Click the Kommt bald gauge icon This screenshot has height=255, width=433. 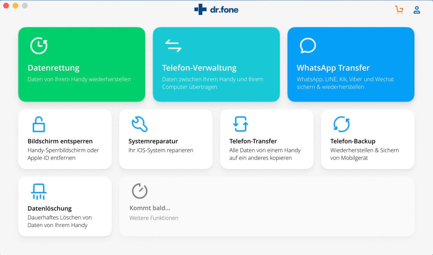coord(139,191)
